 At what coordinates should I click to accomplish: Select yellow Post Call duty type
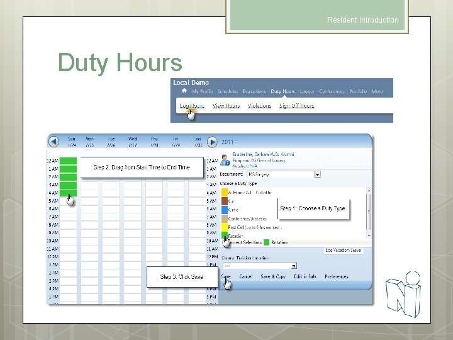click(x=225, y=227)
